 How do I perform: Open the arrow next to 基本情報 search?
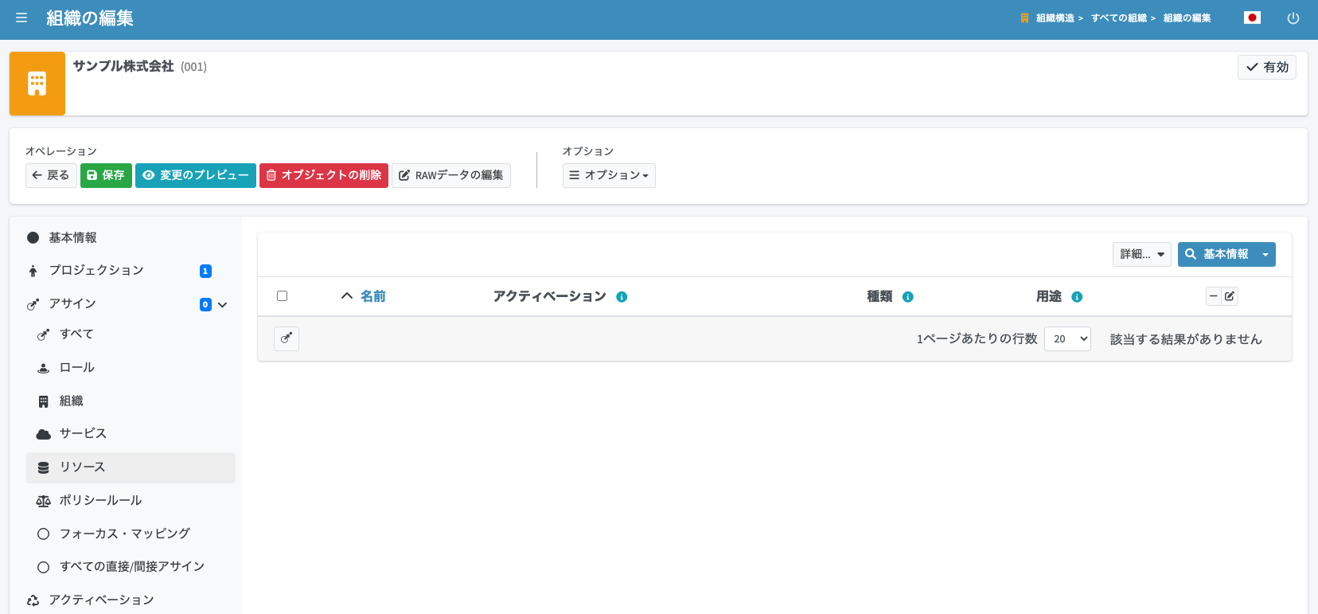[1265, 254]
